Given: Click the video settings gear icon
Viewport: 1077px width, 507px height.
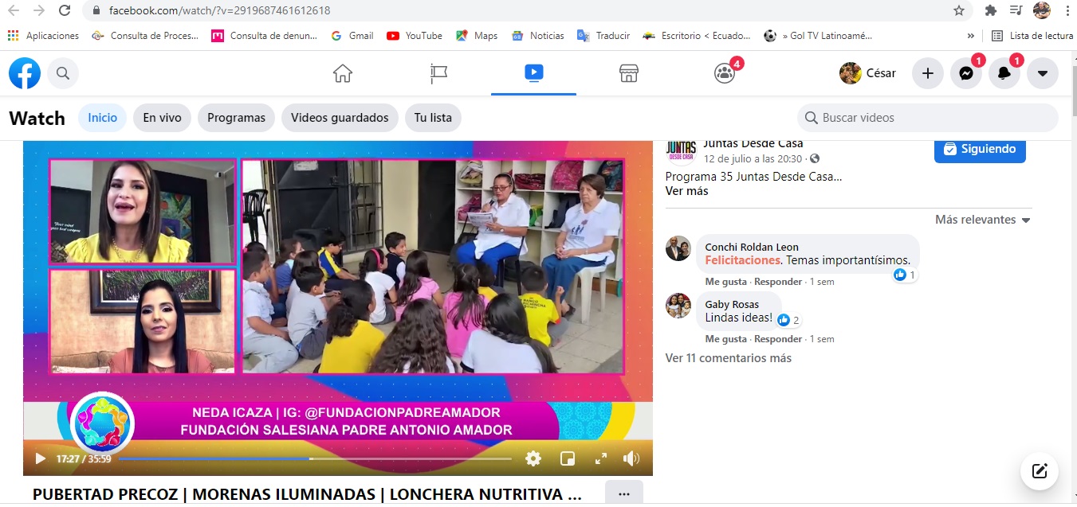Looking at the screenshot, I should pos(533,458).
